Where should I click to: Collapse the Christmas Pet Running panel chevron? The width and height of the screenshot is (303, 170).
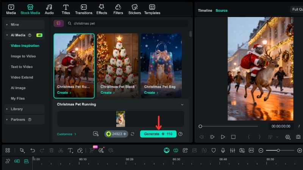182,105
